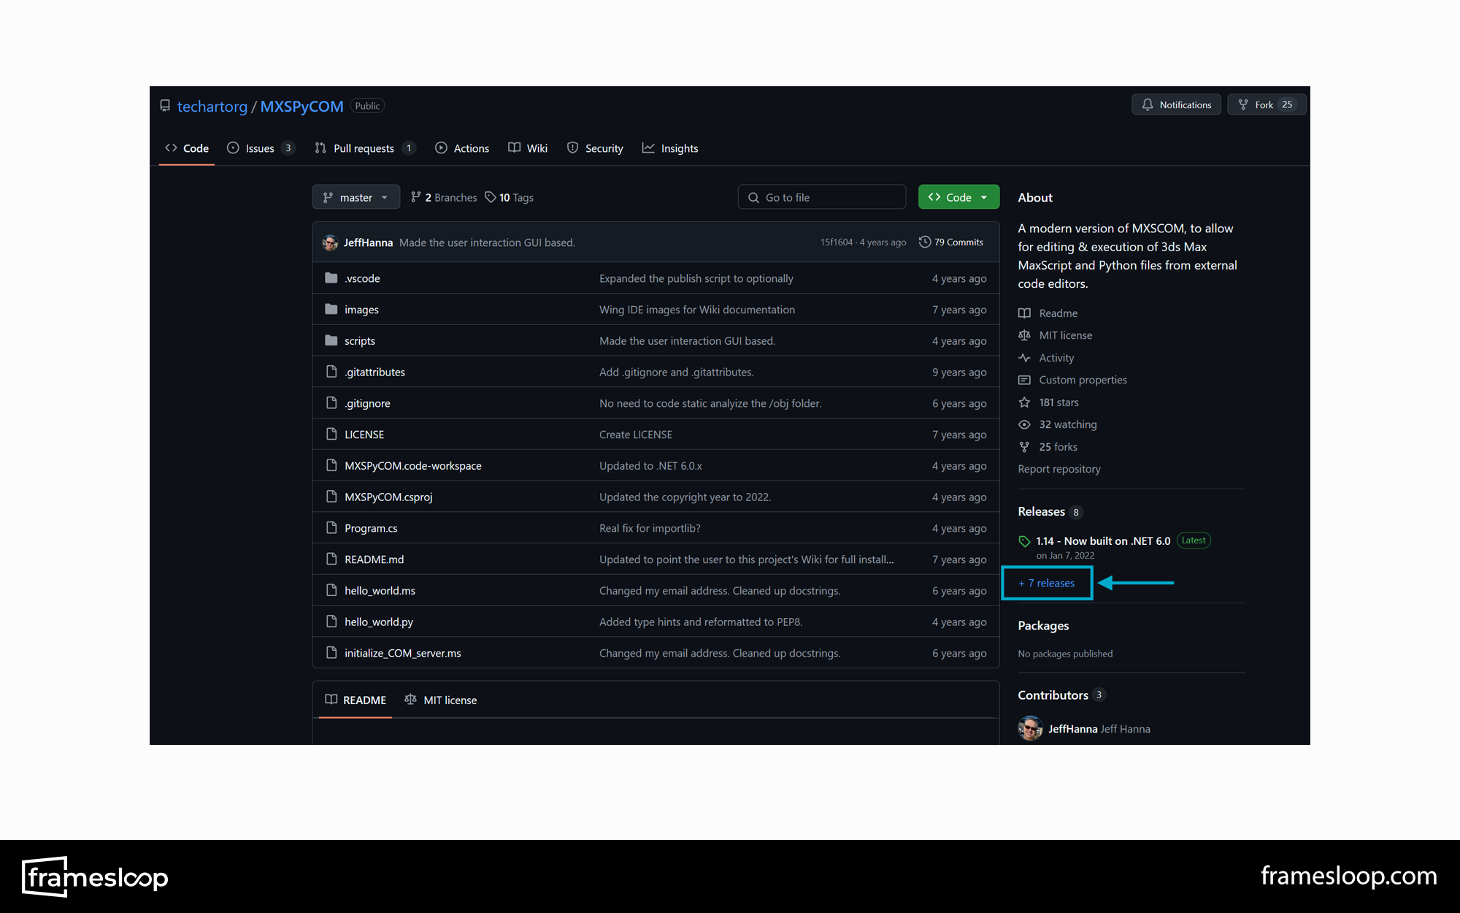Open commit 'Wing IDE images for Wiki documentation'

(x=697, y=310)
